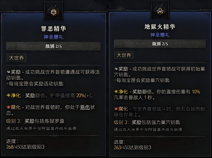Click the 净化 icon in the 地狱火精华 panel
This screenshot has height=158, width=212.
click(116, 92)
